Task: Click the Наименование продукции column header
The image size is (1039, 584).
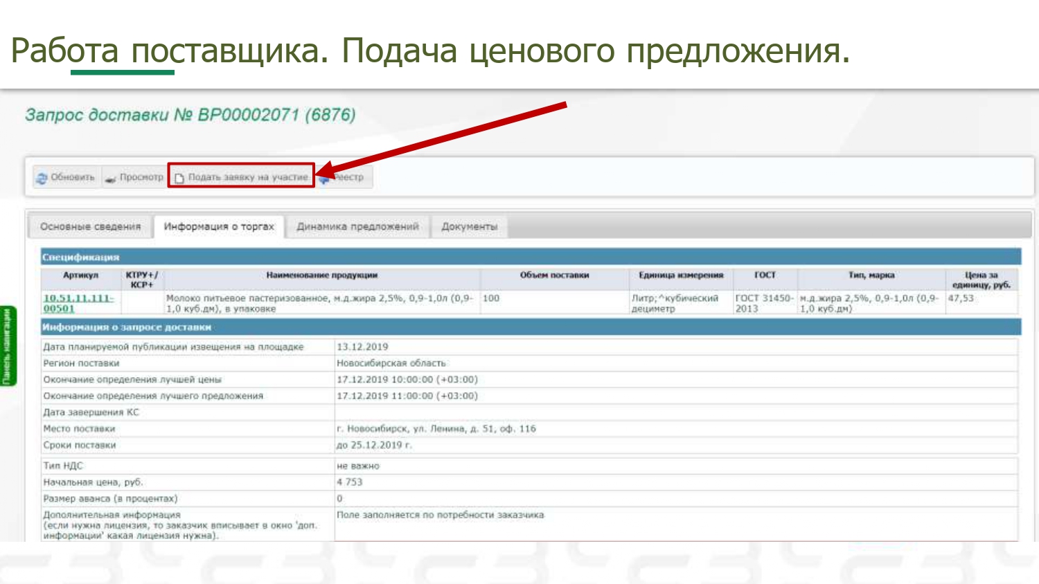Action: 321,275
